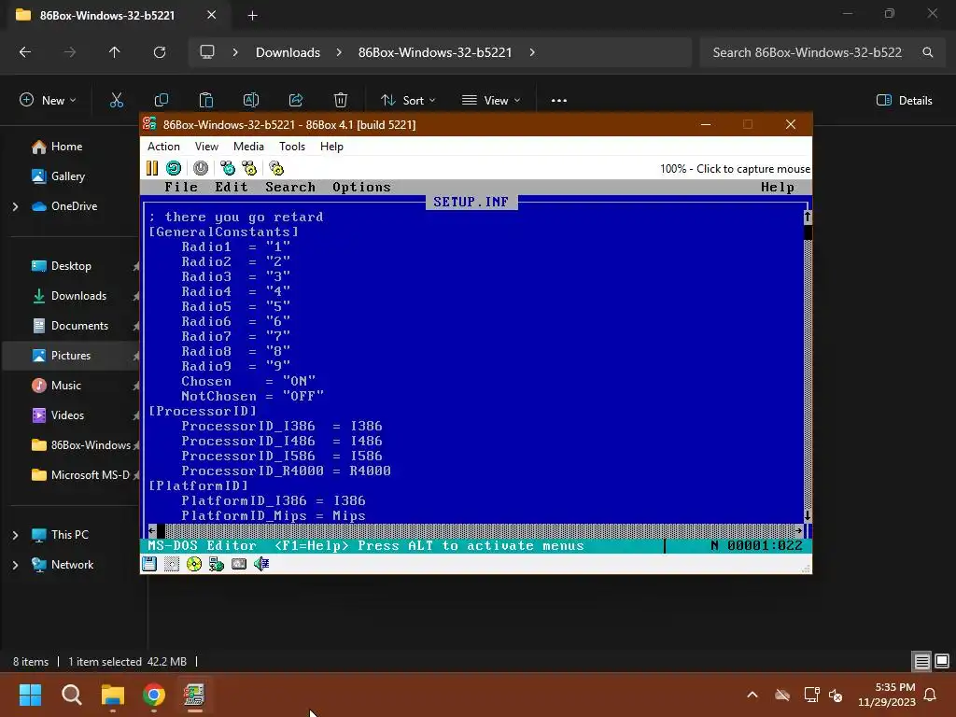Viewport: 956px width, 717px height.
Task: Send Ctrl+Alt+Del via toolbar icon
Action: [228, 168]
